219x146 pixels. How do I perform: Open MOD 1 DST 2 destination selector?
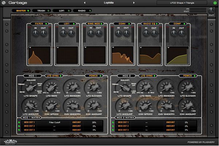pos(54,126)
